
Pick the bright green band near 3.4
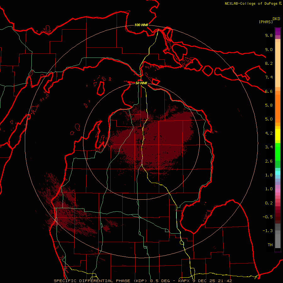point(278,152)
